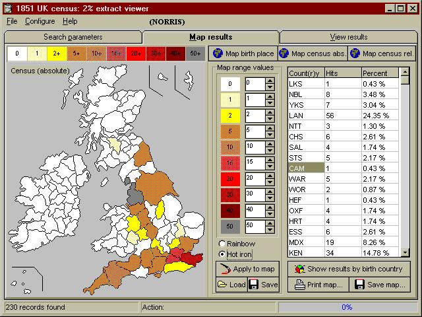The image size is (422, 317).
Task: Click the Save map disk icon
Action: click(x=360, y=285)
